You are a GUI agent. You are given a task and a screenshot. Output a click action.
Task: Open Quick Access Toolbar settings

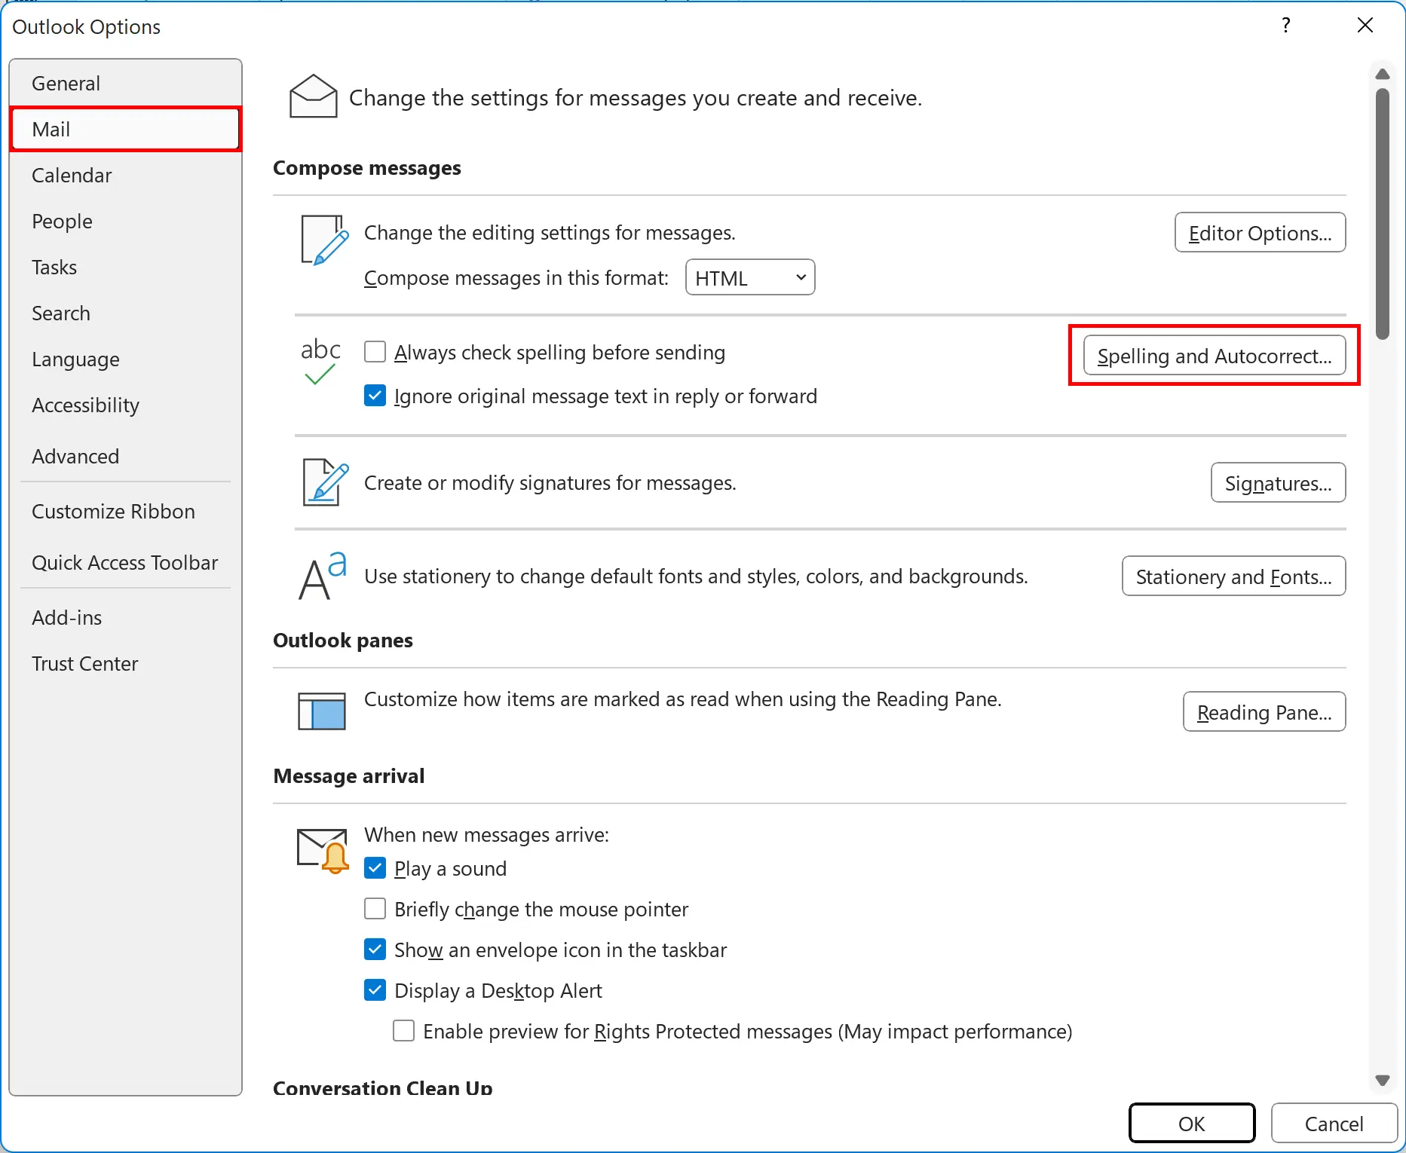(x=125, y=562)
